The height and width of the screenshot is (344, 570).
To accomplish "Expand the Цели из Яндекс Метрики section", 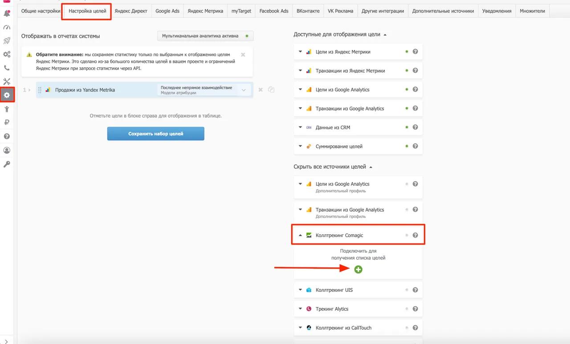I will click(x=301, y=52).
